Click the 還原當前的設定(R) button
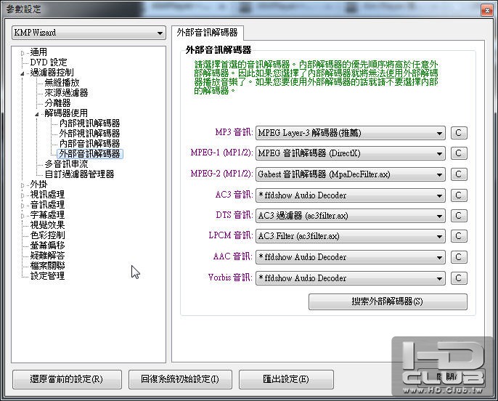This screenshot has height=401, width=498. [x=67, y=379]
